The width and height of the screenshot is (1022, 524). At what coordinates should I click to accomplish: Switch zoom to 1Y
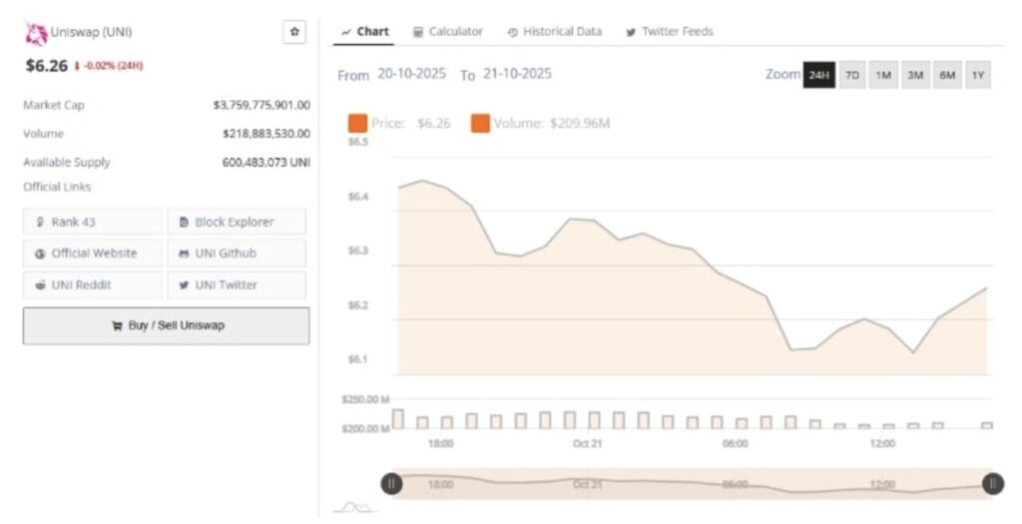click(978, 75)
